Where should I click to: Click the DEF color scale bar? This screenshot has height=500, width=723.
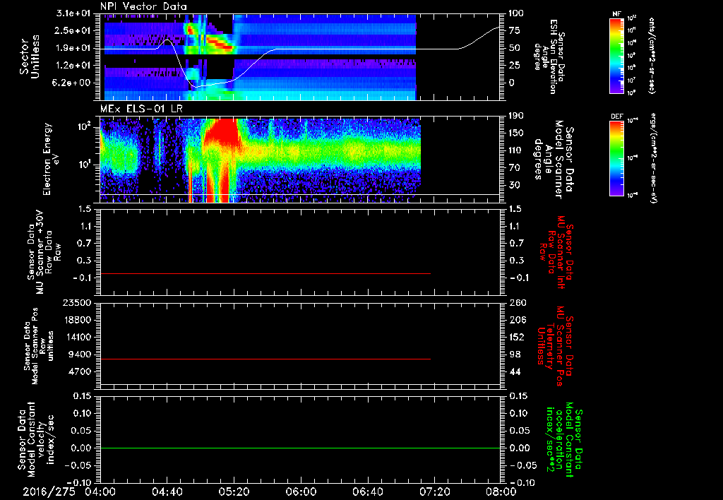tap(617, 158)
